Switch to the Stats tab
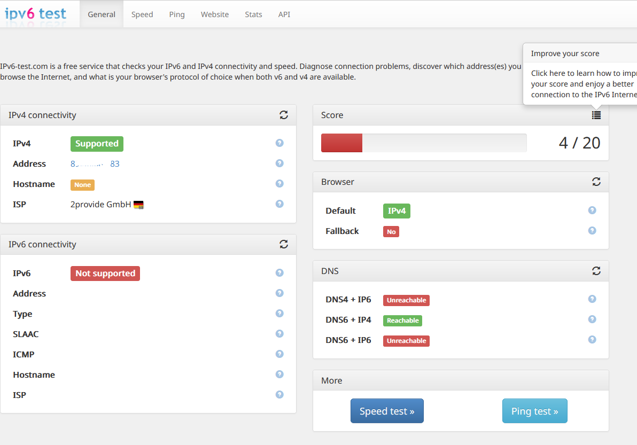Viewport: 637px width, 445px height. [253, 14]
